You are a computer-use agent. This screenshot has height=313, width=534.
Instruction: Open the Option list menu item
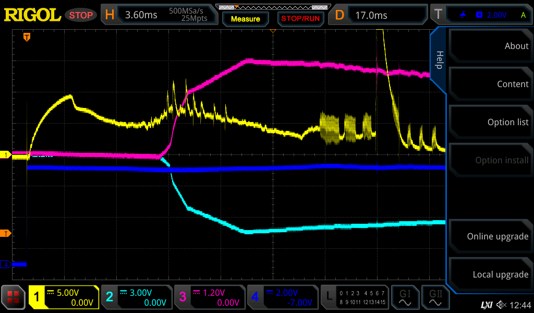click(490, 122)
